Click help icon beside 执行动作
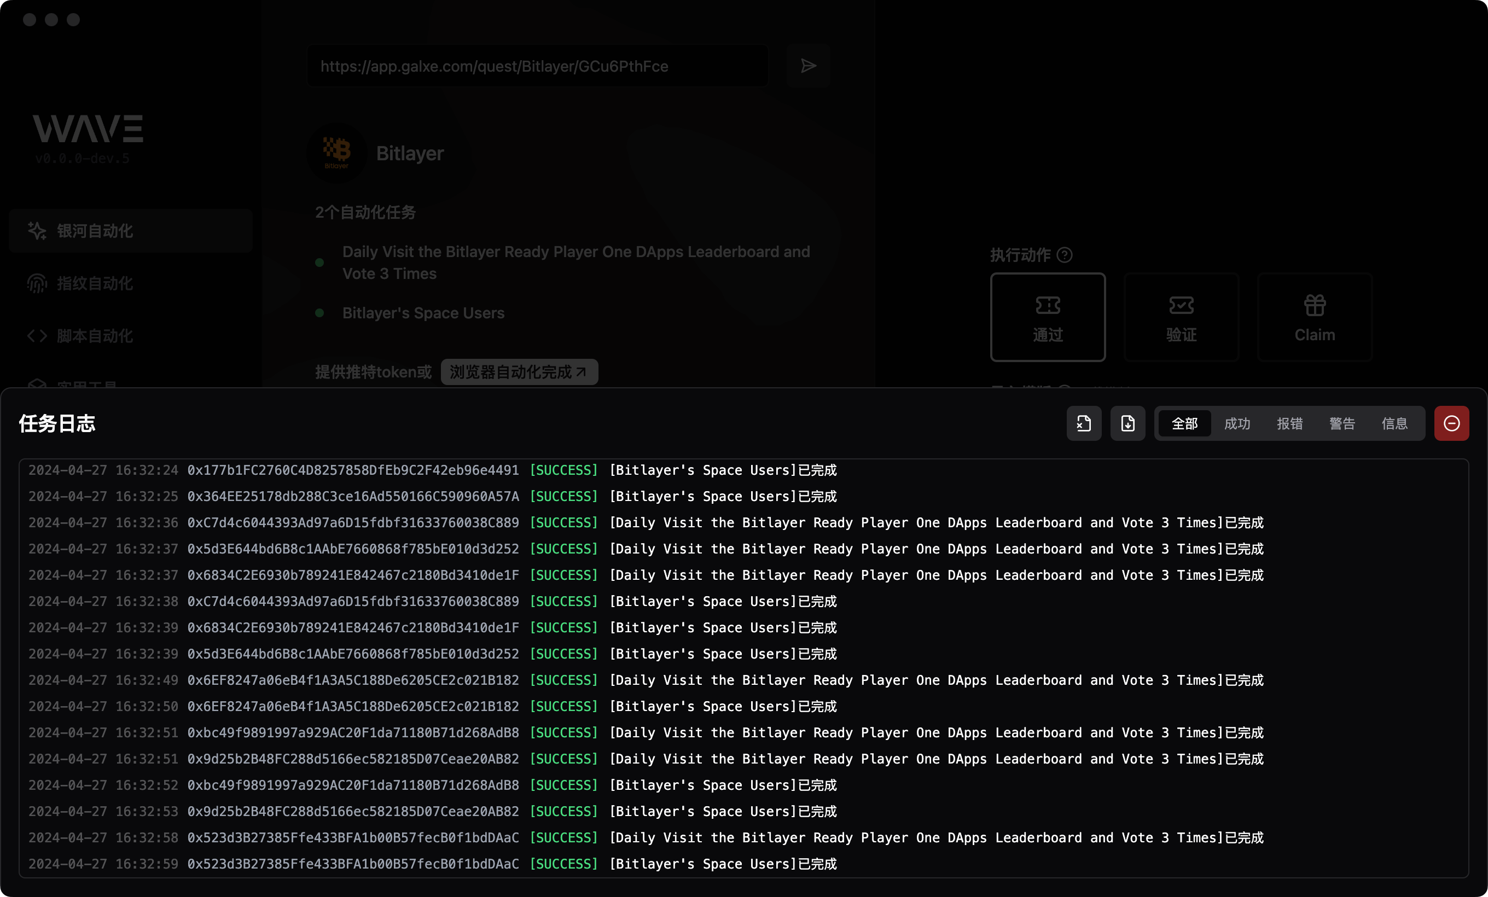This screenshot has width=1488, height=897. (x=1065, y=255)
